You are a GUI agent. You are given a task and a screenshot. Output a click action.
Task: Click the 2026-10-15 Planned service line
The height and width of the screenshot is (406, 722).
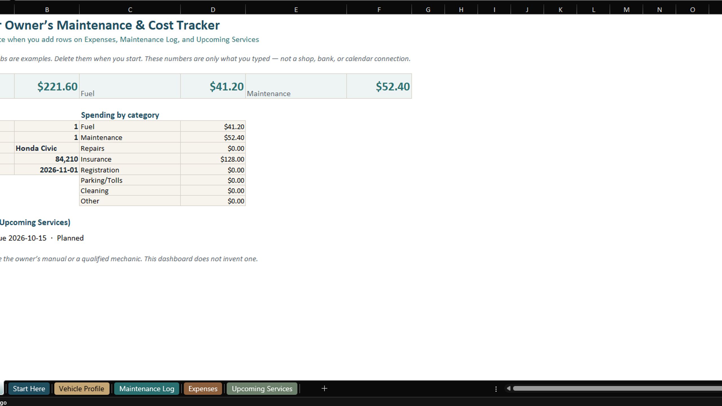42,238
